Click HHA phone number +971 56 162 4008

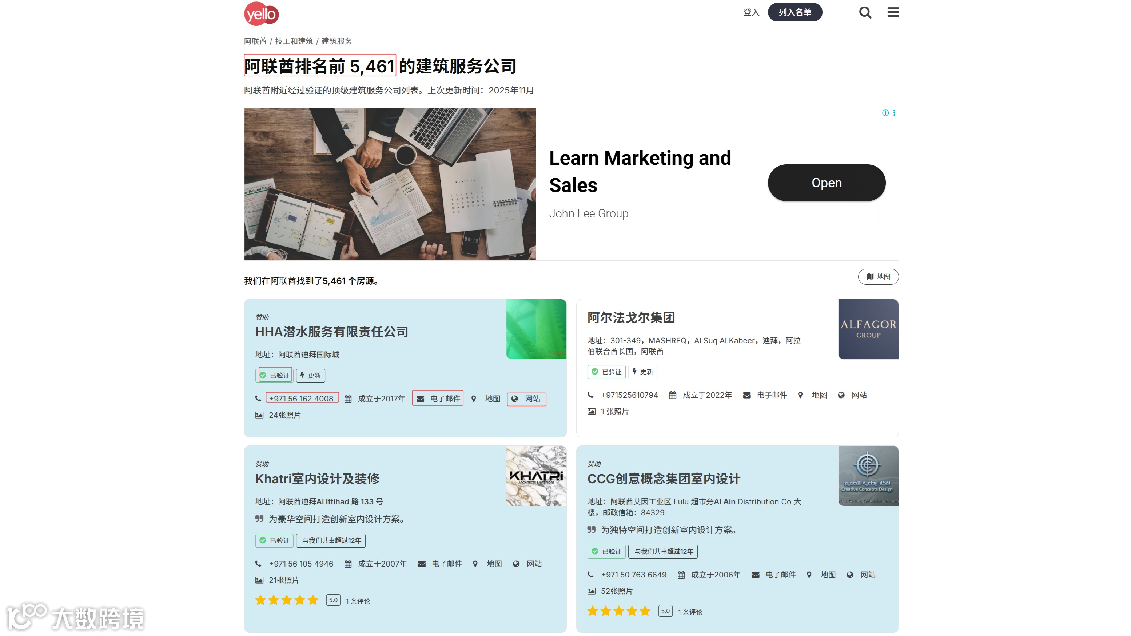[x=301, y=399]
